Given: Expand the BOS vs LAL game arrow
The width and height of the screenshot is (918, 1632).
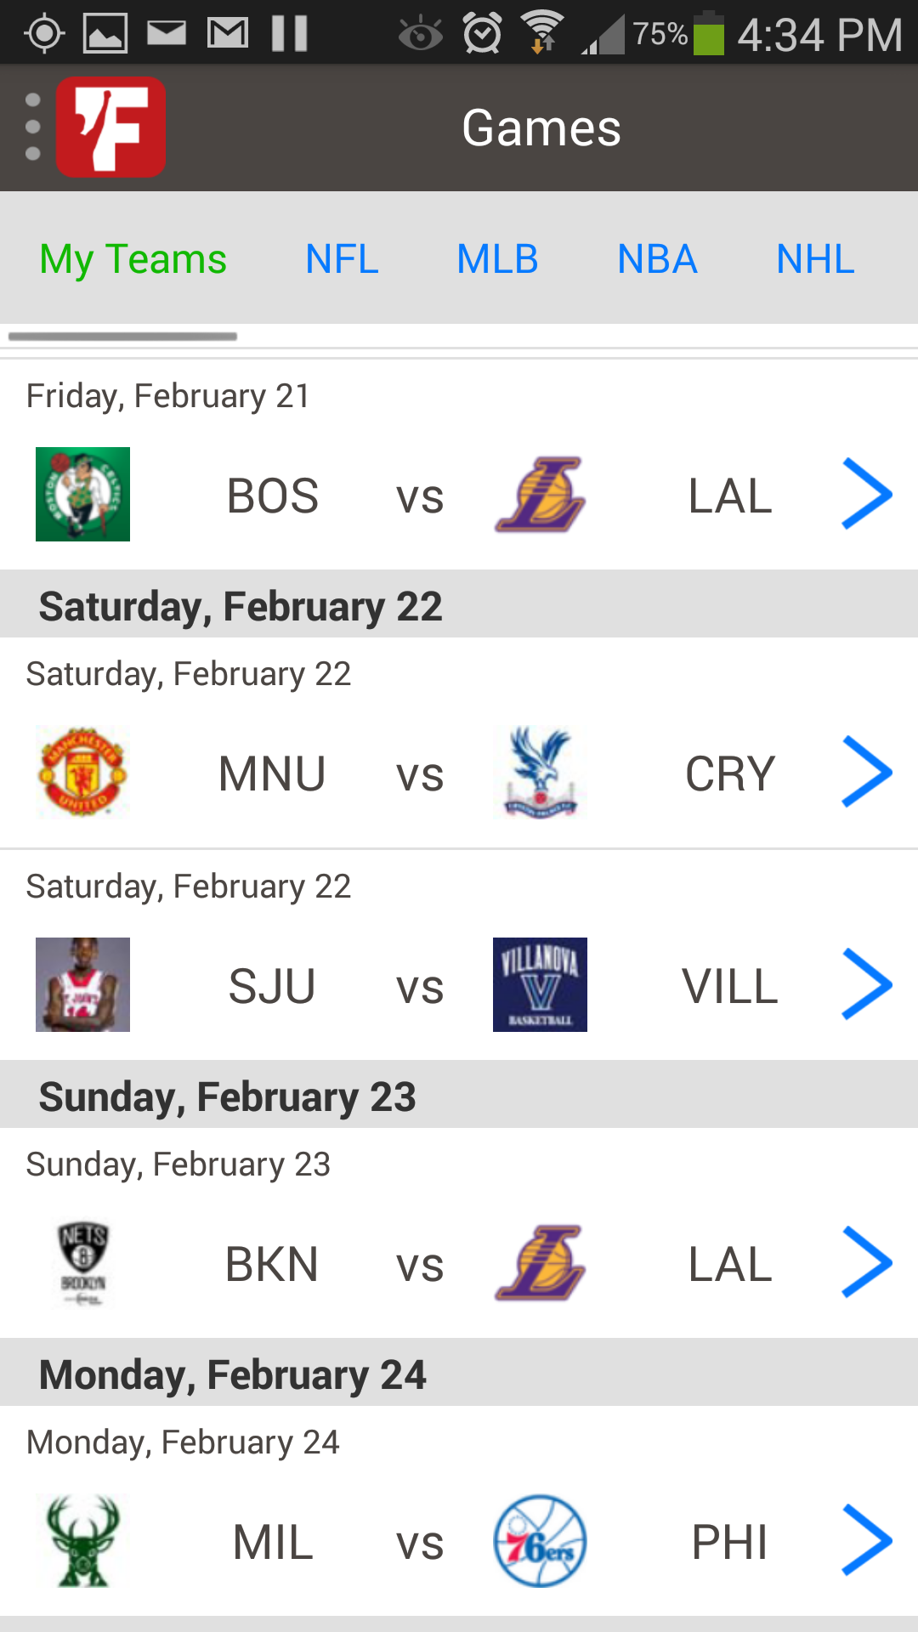Looking at the screenshot, I should point(866,494).
